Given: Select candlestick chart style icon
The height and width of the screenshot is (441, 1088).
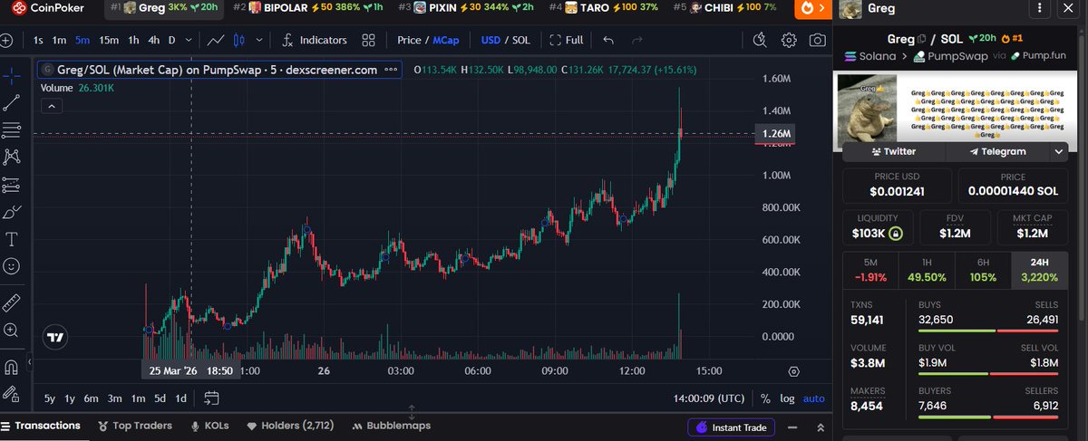Looking at the screenshot, I should click(240, 41).
